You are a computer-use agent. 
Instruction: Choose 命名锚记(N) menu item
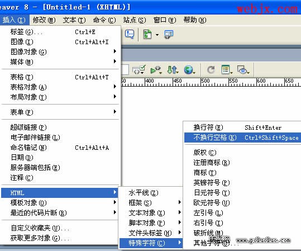[61, 148]
